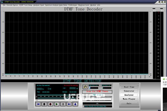Skip to the end of the wav file
167x111 pixels.
69,104
